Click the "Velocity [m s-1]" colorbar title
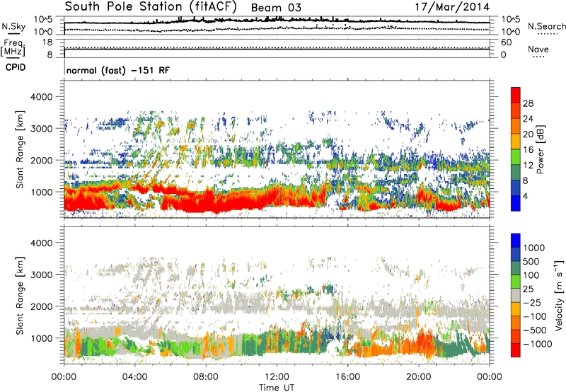This screenshot has width=566, height=392. pyautogui.click(x=559, y=296)
